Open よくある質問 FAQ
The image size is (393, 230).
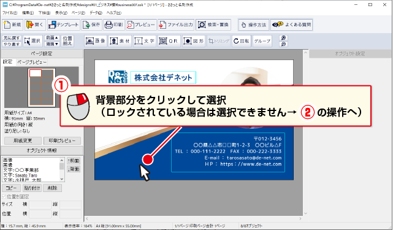pyautogui.click(x=291, y=25)
